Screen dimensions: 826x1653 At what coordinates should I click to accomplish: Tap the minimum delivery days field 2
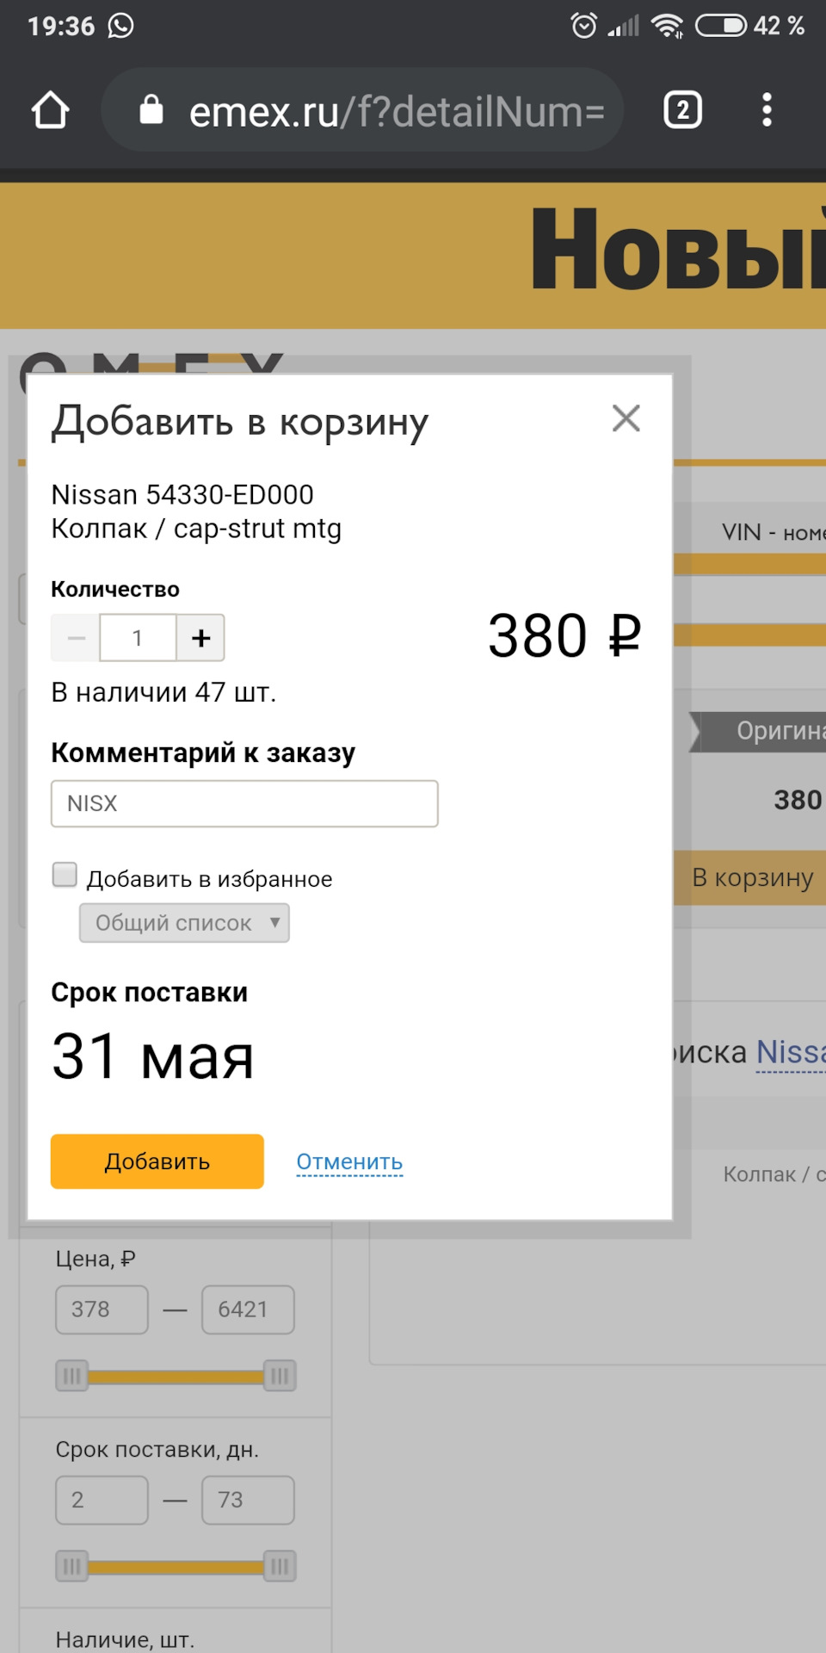[102, 1500]
